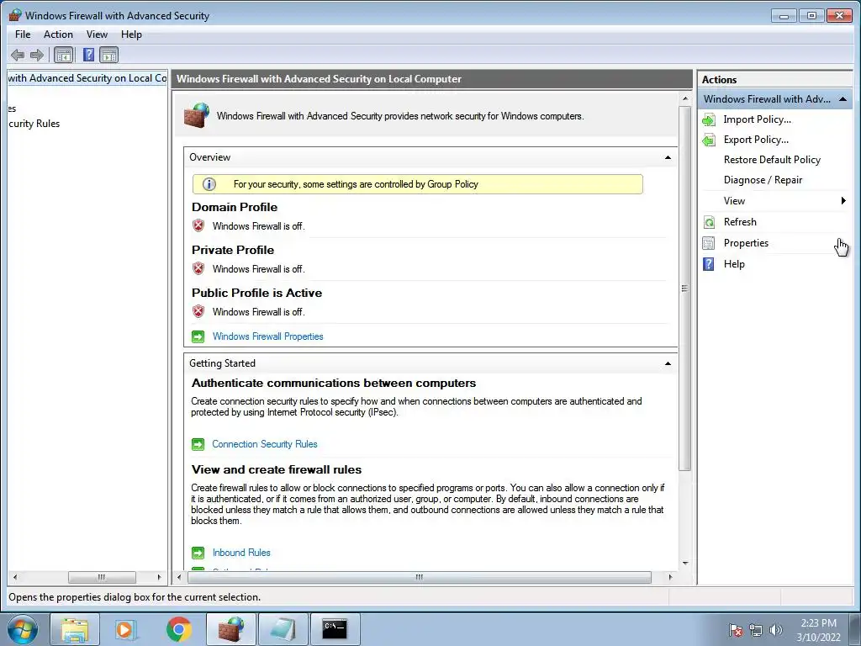The height and width of the screenshot is (646, 861).
Task: Click Import Policy... in Actions
Action: (x=758, y=119)
